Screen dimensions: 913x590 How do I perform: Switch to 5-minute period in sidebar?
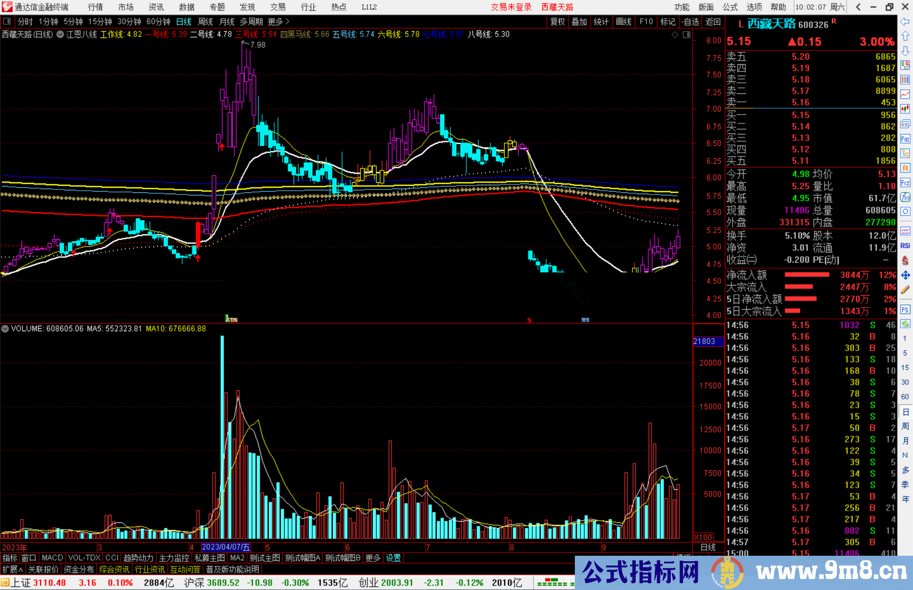(905, 353)
